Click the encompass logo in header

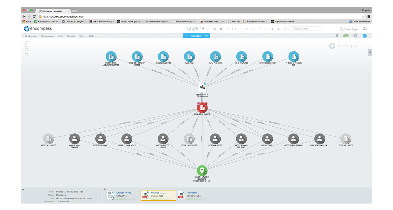pyautogui.click(x=38, y=29)
